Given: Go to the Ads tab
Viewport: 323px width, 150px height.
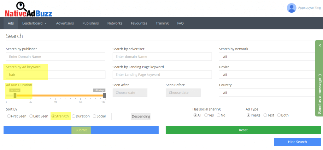Looking at the screenshot, I should pos(11,23).
